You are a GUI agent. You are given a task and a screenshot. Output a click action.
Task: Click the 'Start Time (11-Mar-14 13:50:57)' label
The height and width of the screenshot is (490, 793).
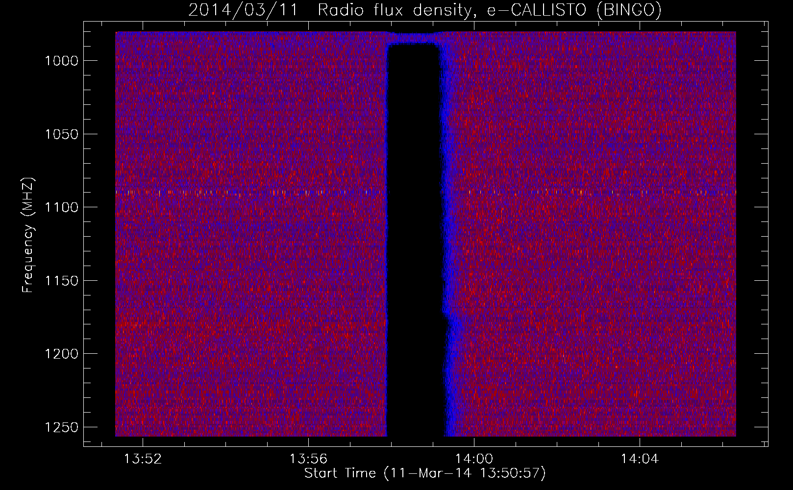425,473
